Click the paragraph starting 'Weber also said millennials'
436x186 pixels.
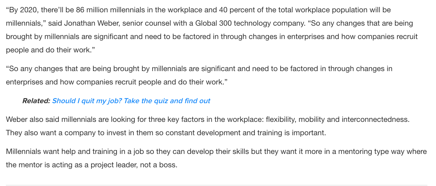pos(208,126)
